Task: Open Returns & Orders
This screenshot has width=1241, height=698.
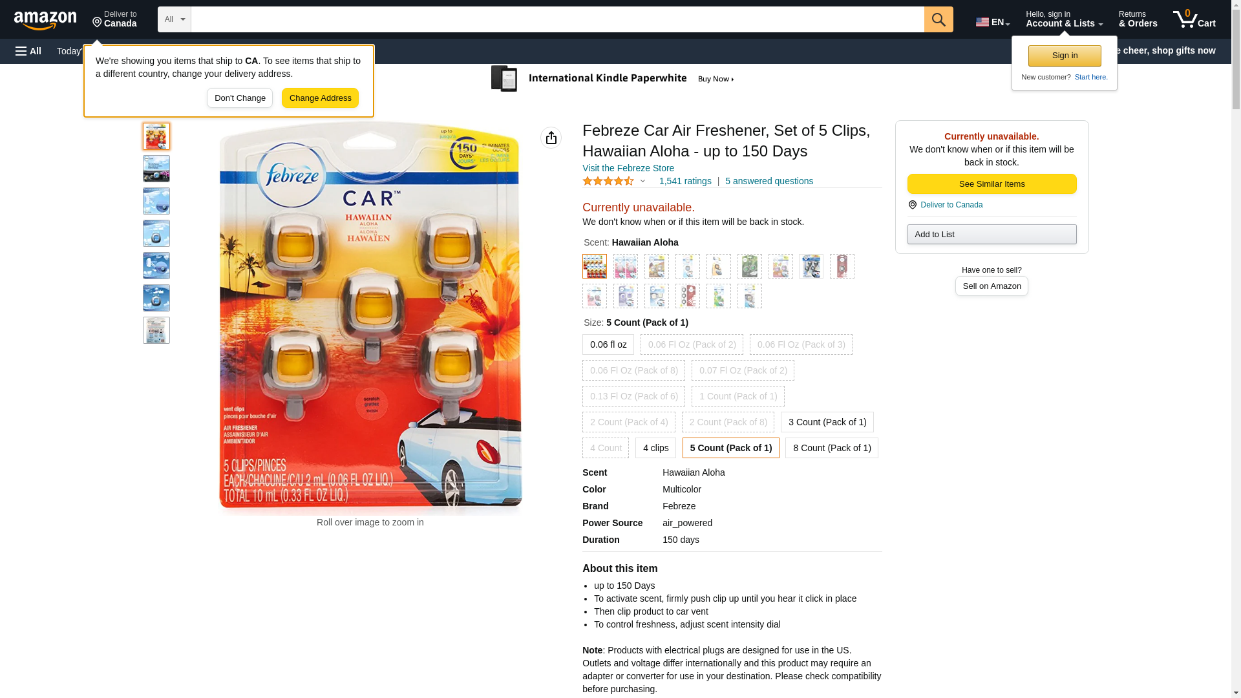Action: click(1138, 19)
